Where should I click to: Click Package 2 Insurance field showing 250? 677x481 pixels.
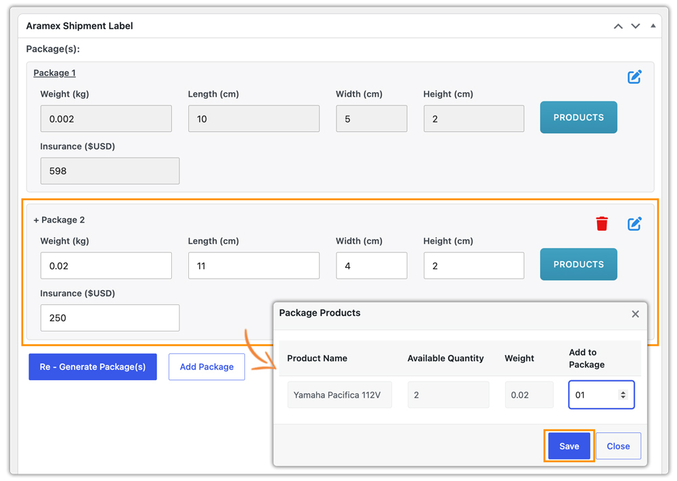110,318
